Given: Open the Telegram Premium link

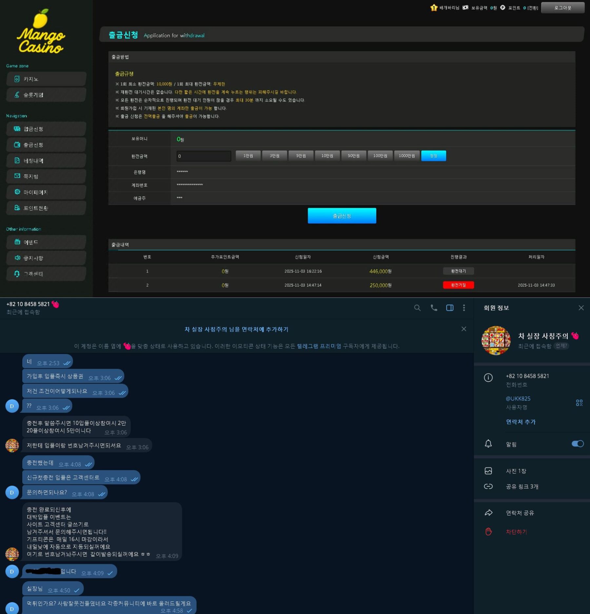Looking at the screenshot, I should point(319,346).
